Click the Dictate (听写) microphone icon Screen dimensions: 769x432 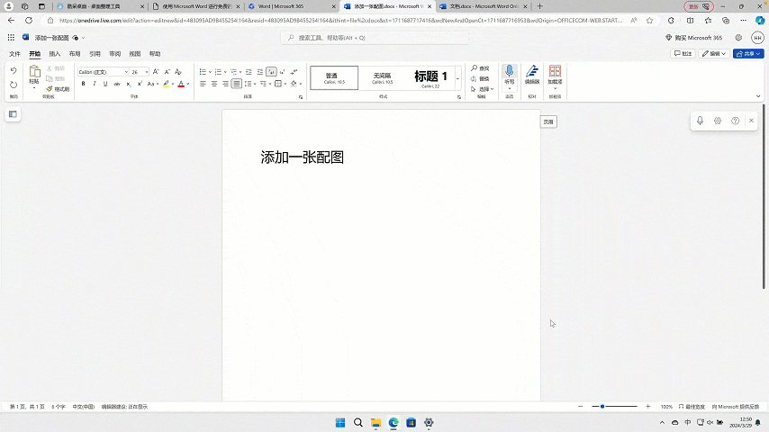(509, 72)
